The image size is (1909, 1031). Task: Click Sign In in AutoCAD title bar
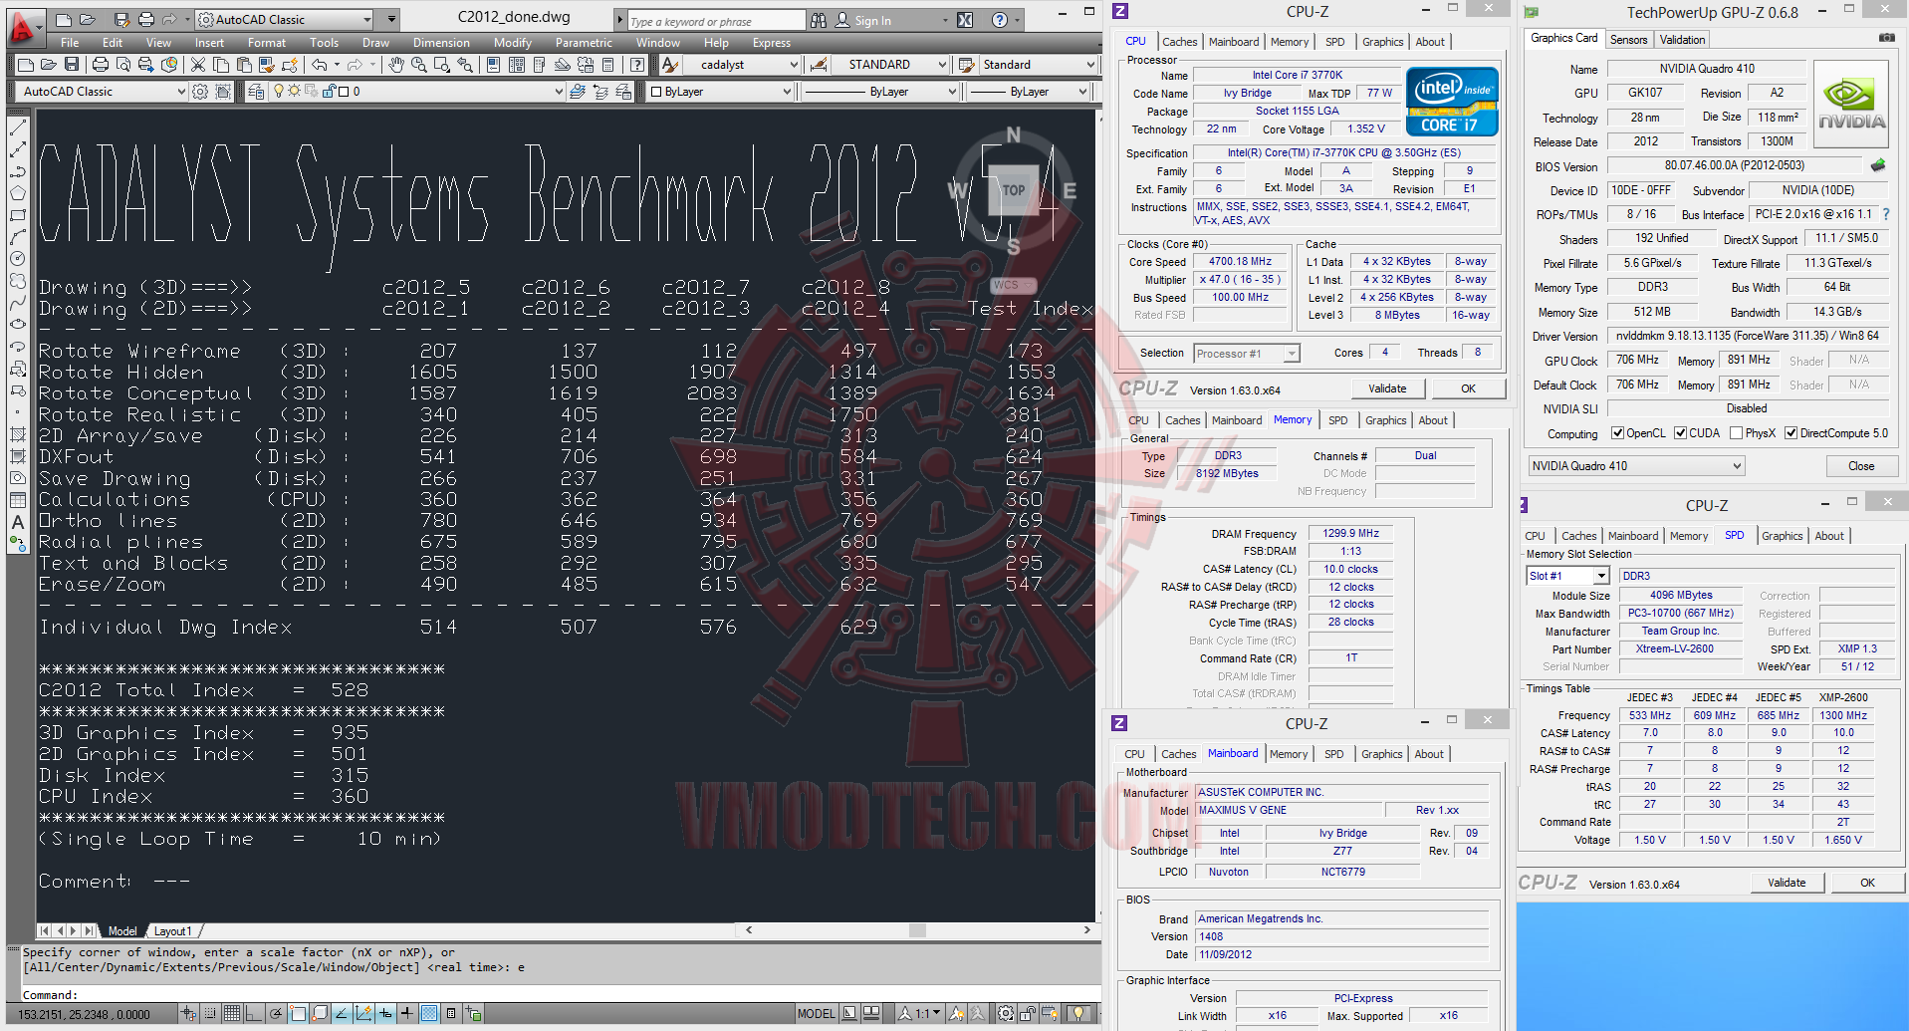pos(872,20)
